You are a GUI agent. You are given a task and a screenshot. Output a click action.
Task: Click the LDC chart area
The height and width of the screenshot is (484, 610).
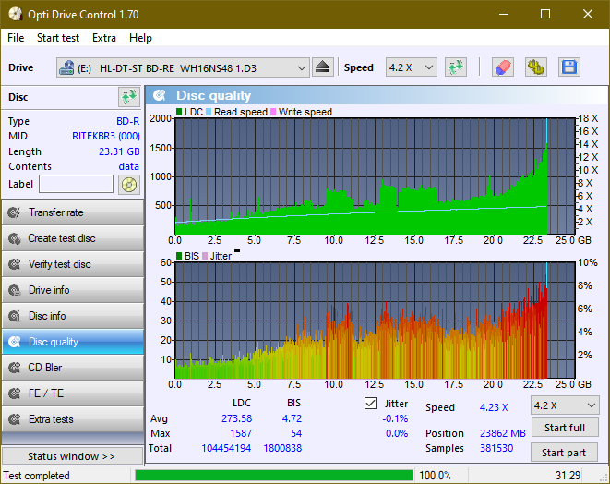[375, 176]
